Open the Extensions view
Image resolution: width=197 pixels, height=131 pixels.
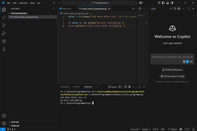pyautogui.click(x=4, y=41)
